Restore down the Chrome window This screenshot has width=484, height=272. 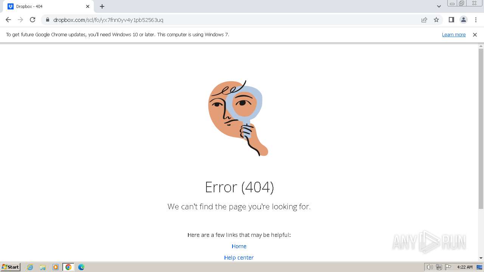coord(462,3)
